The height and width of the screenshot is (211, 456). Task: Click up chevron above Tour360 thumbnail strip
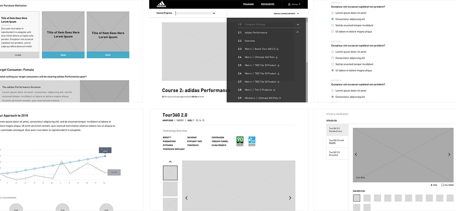(x=170, y=162)
